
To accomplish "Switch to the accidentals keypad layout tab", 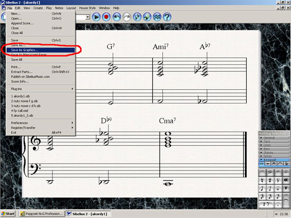I will (287, 164).
